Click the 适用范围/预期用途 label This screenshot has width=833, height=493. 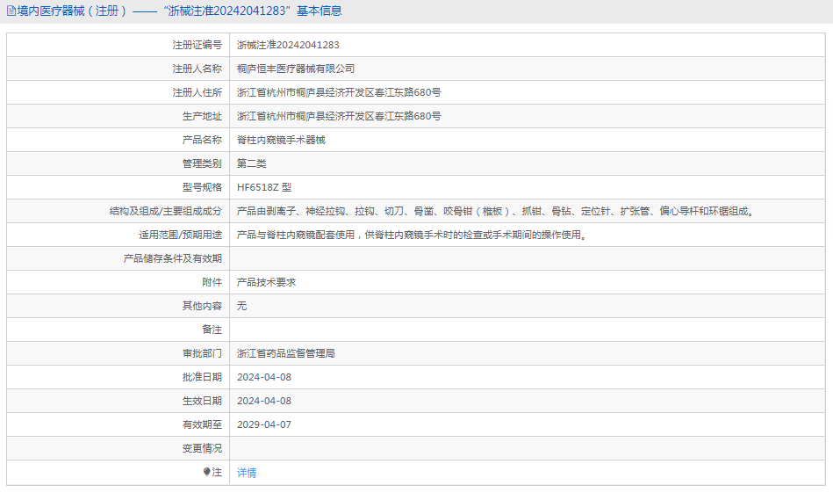coord(181,235)
